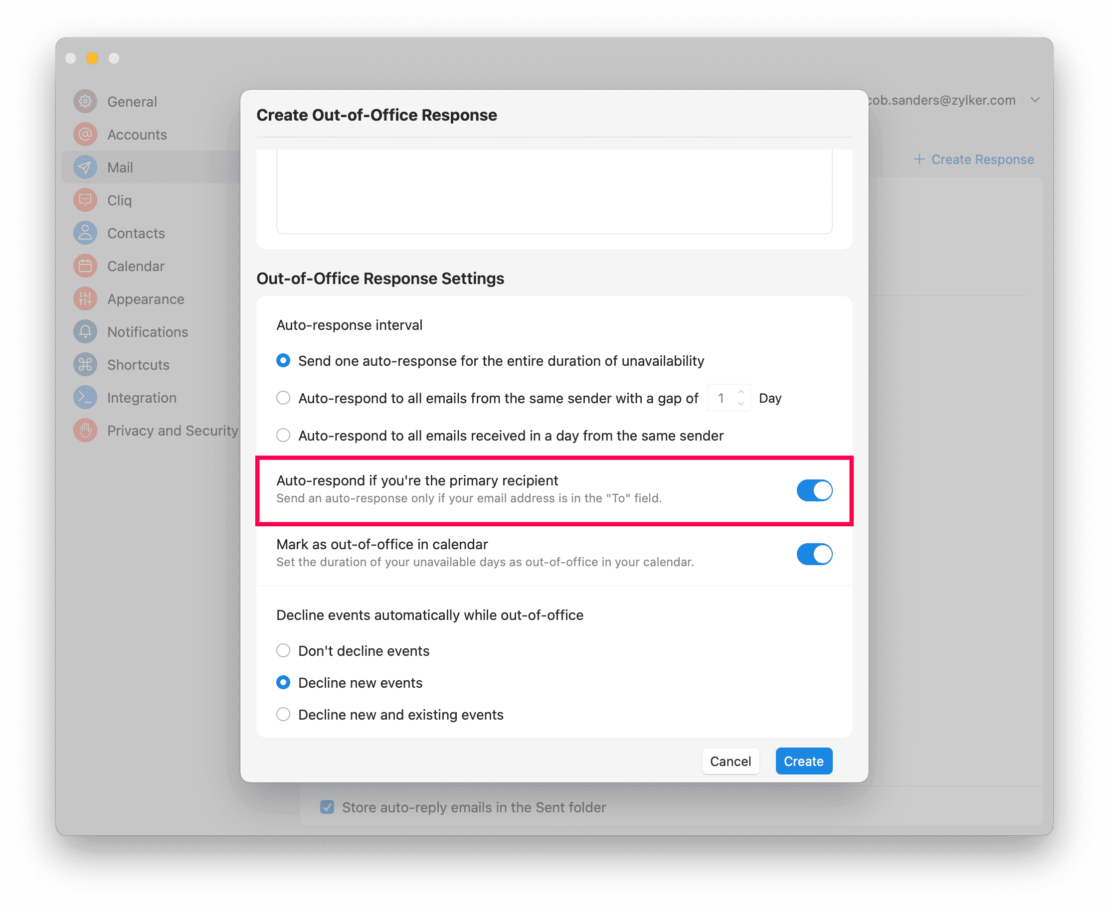
Task: Open the Calendar icon in sidebar
Action: click(85, 266)
